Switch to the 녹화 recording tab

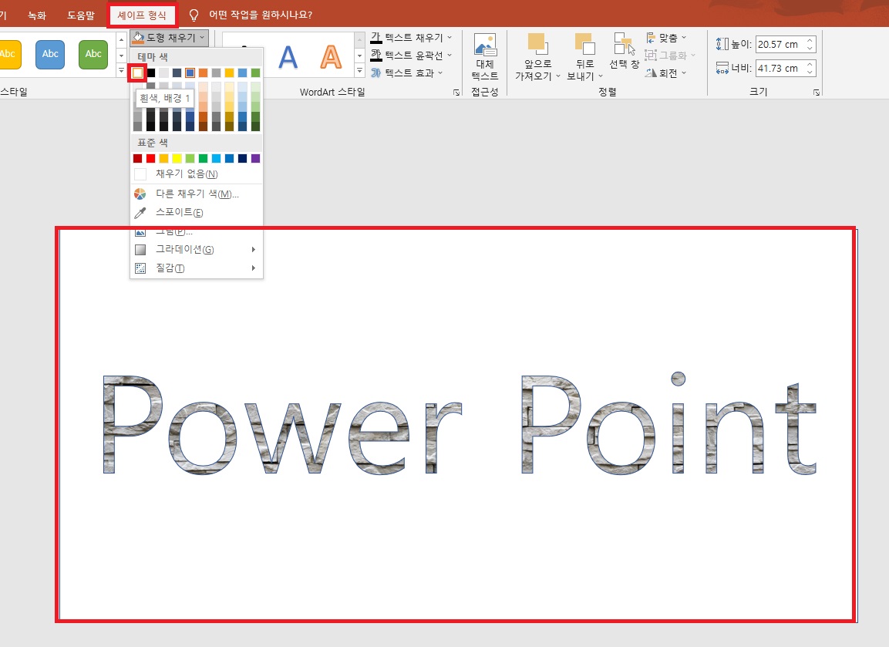coord(37,15)
